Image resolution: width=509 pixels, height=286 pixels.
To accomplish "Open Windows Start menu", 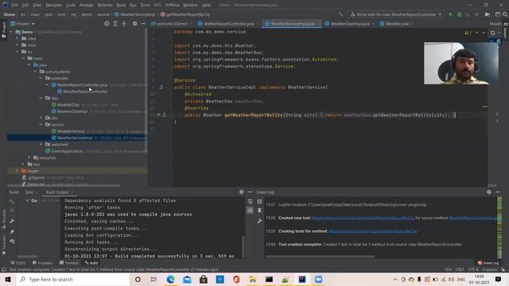I will [8, 279].
